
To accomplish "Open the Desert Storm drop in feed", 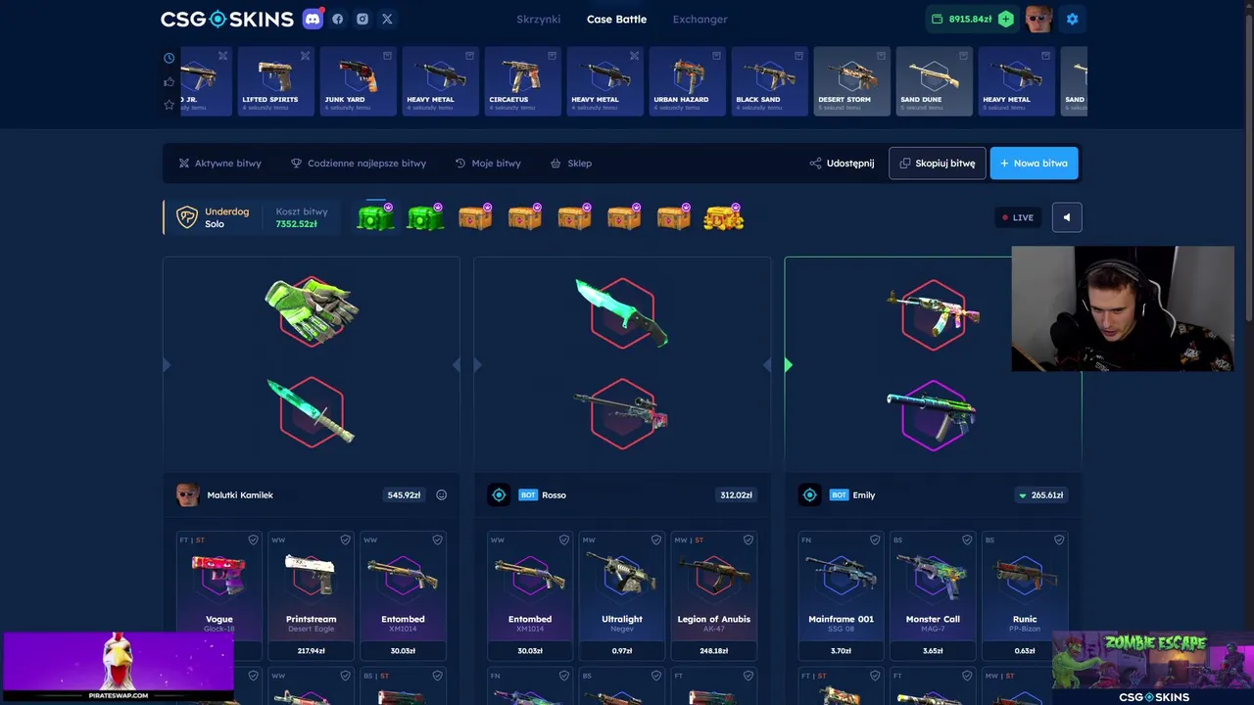I will click(x=851, y=81).
